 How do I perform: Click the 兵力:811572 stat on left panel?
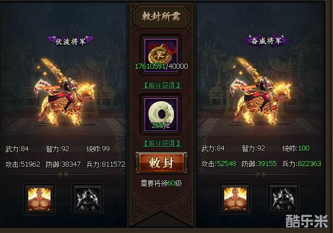[x=106, y=164]
